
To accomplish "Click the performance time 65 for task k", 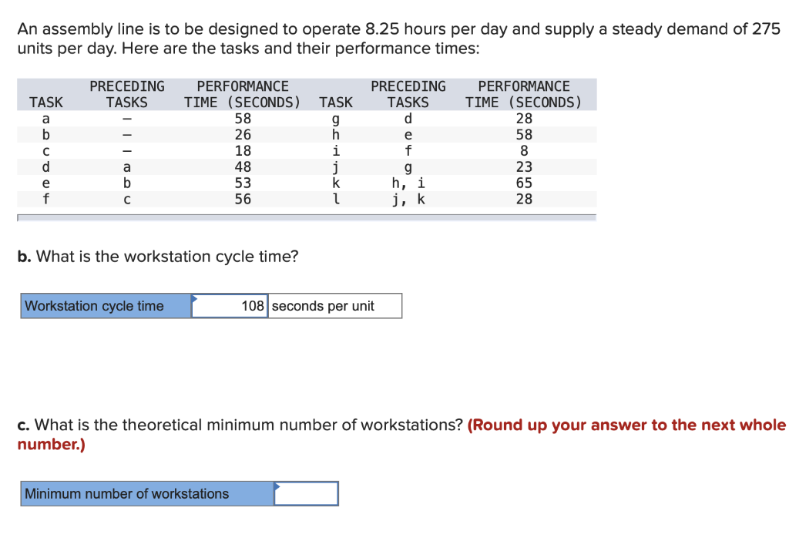I will 524,183.
